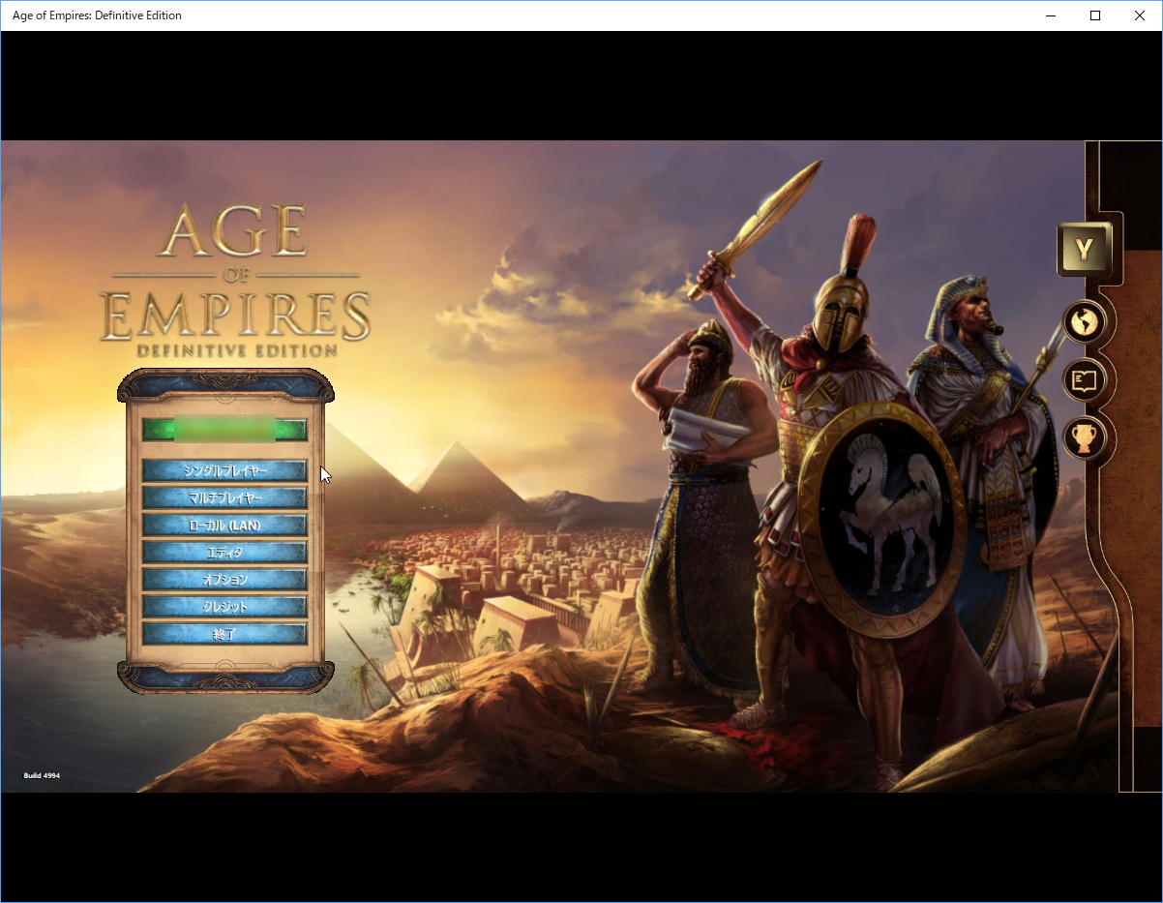Select ローカル (LAN) play
This screenshot has height=903, width=1163.
(x=224, y=524)
